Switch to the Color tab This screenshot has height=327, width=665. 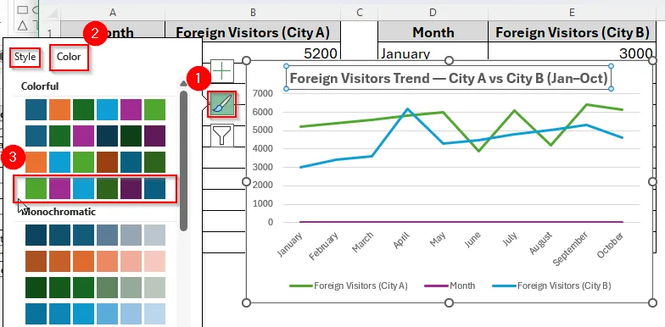click(69, 58)
